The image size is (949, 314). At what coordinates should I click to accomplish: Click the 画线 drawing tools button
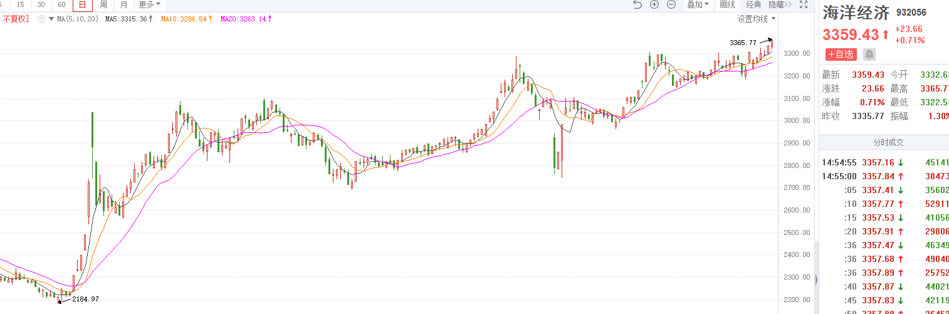pyautogui.click(x=727, y=4)
